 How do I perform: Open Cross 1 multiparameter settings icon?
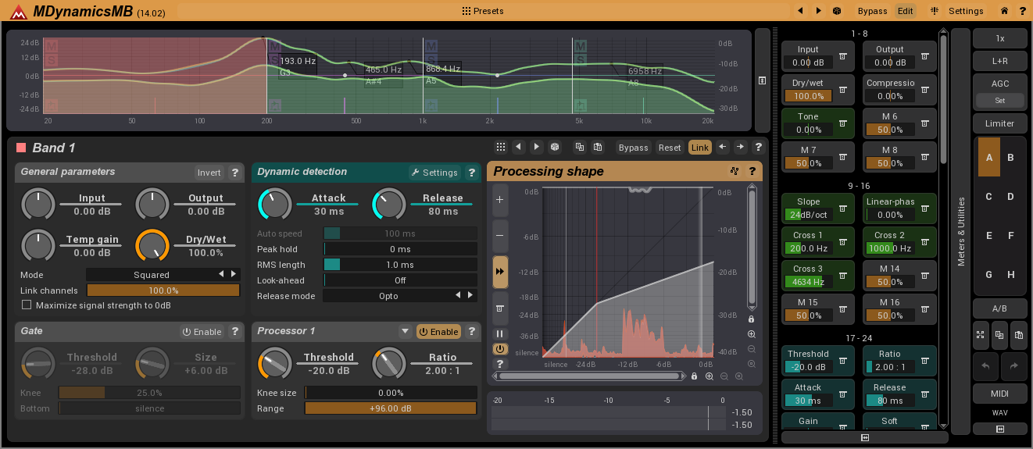[x=843, y=242]
